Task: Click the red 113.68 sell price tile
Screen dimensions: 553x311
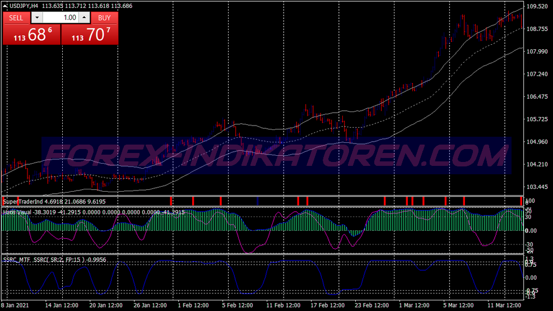Action: (x=32, y=35)
